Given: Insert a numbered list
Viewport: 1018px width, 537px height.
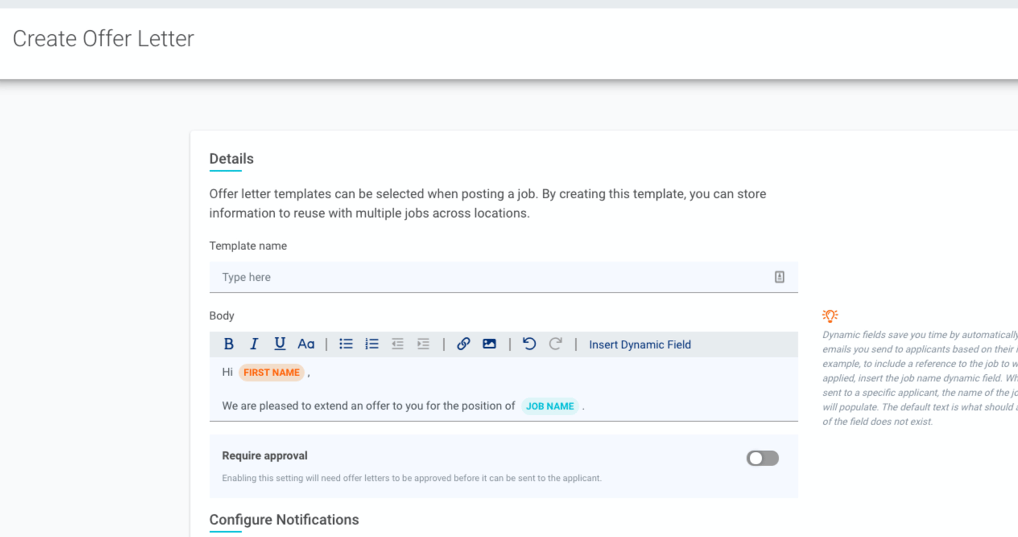Looking at the screenshot, I should coord(372,344).
